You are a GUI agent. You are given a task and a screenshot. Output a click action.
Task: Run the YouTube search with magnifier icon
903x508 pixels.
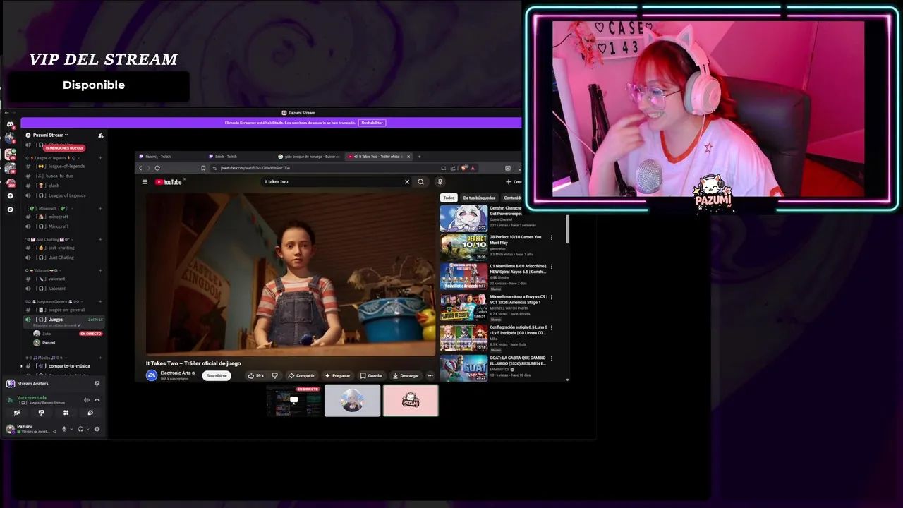click(420, 182)
